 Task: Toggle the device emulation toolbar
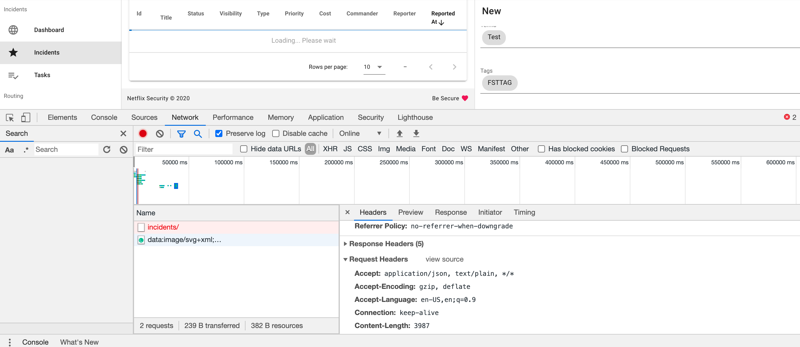click(26, 117)
